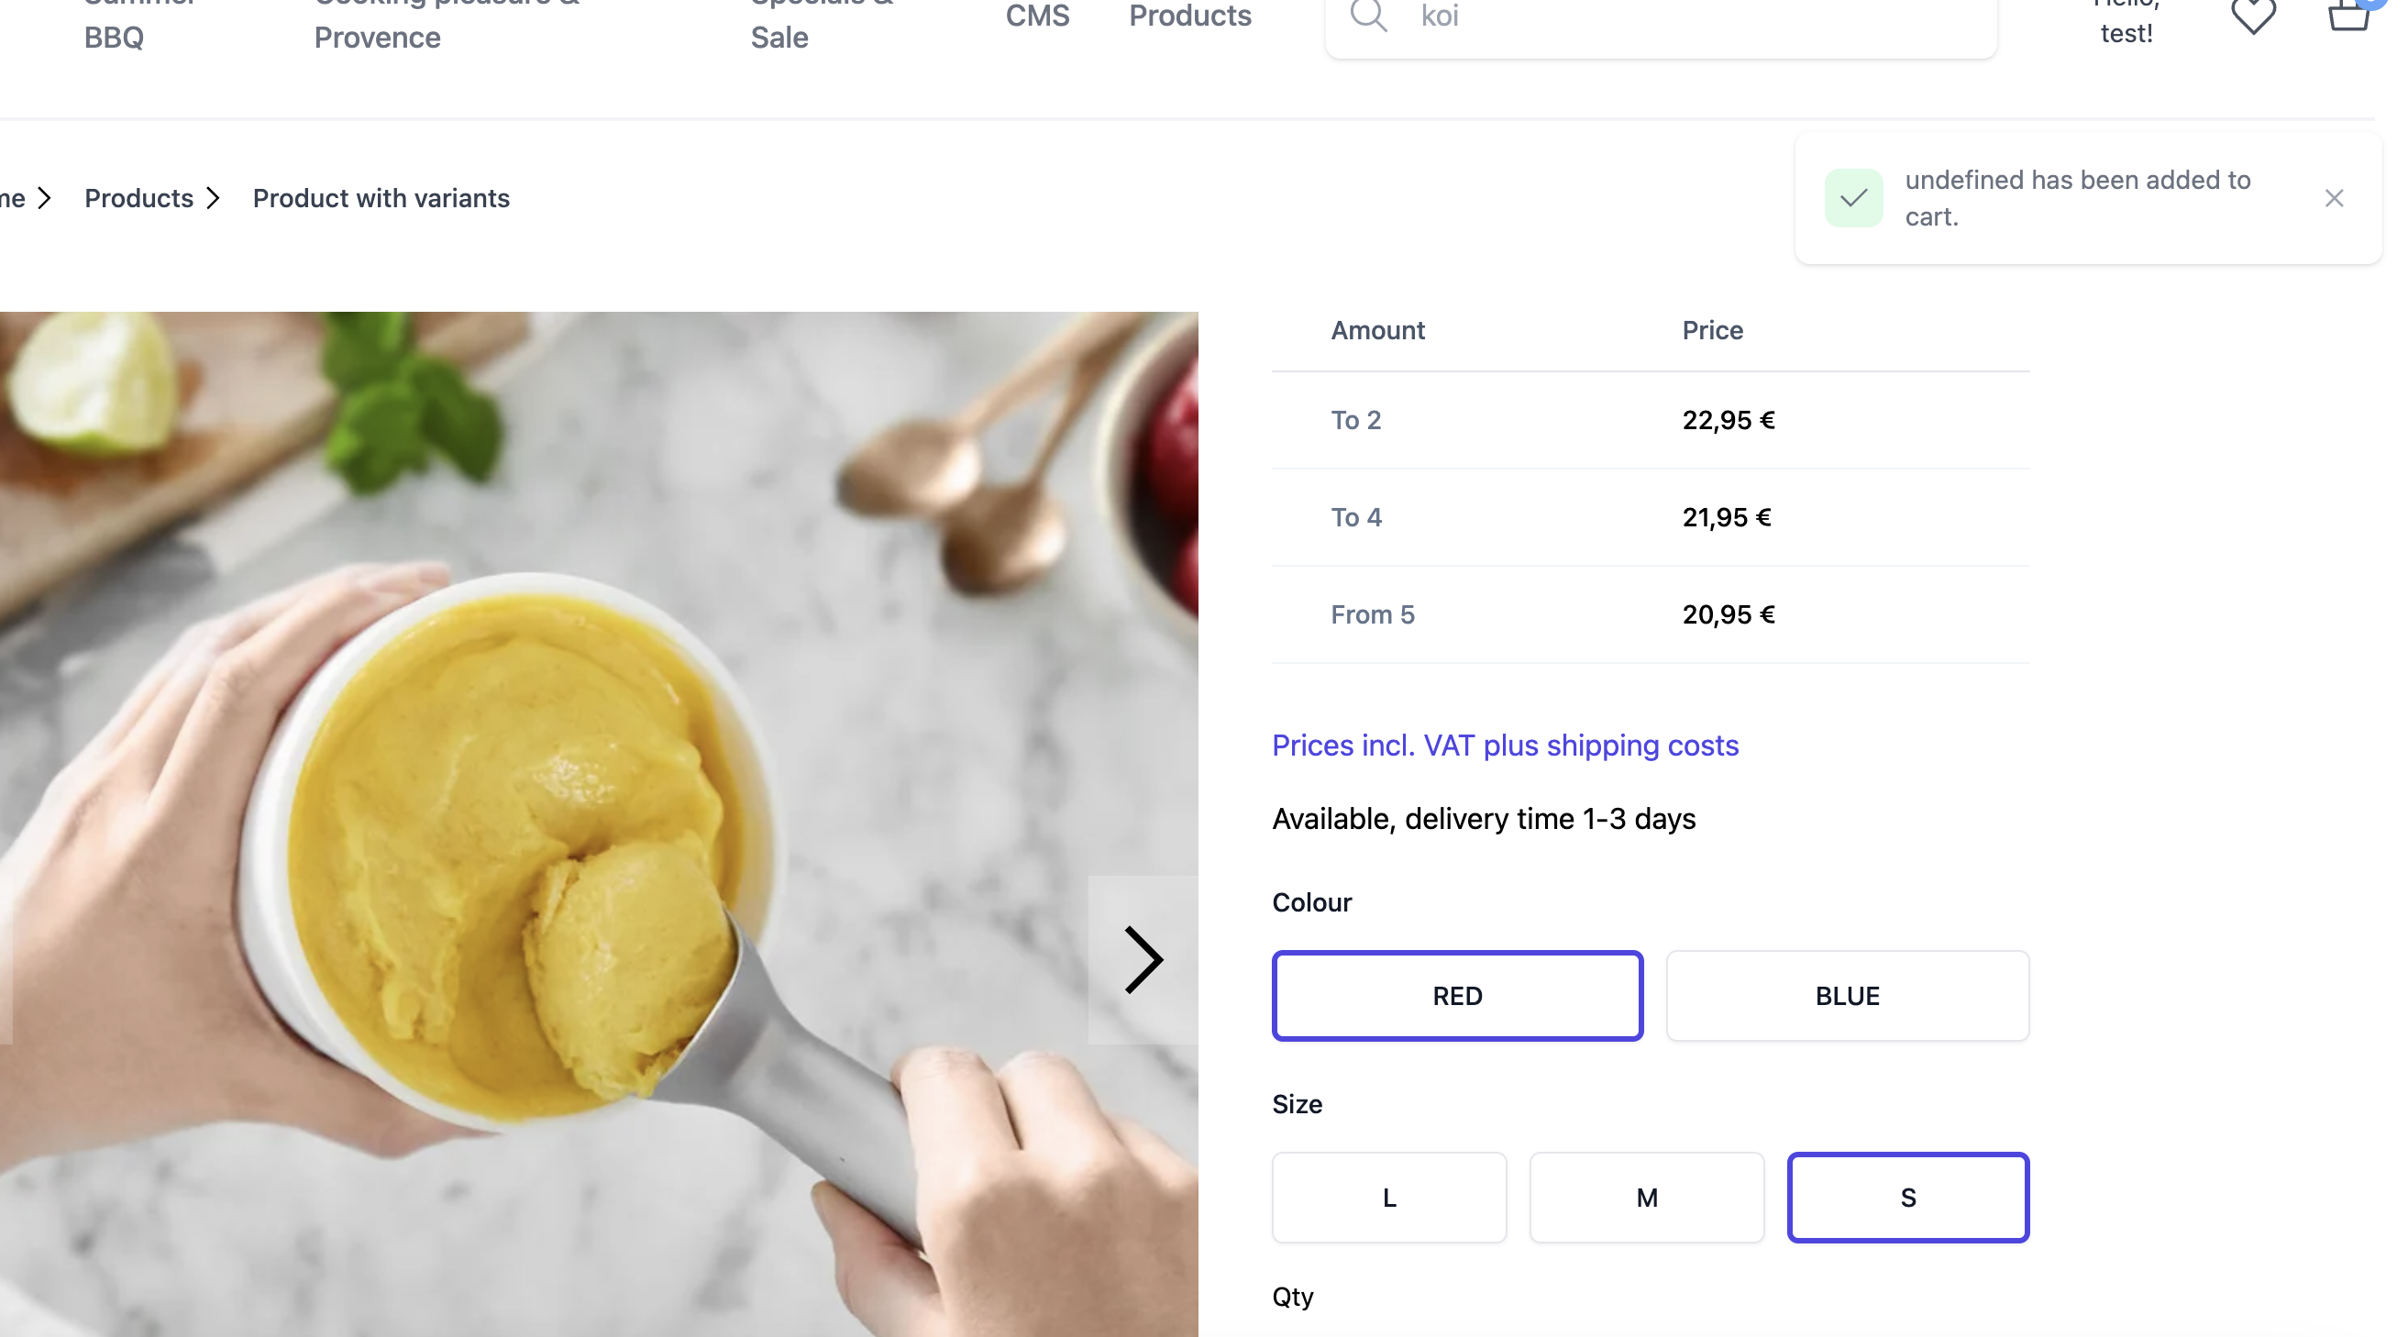Open the Products navigation menu

(1189, 17)
